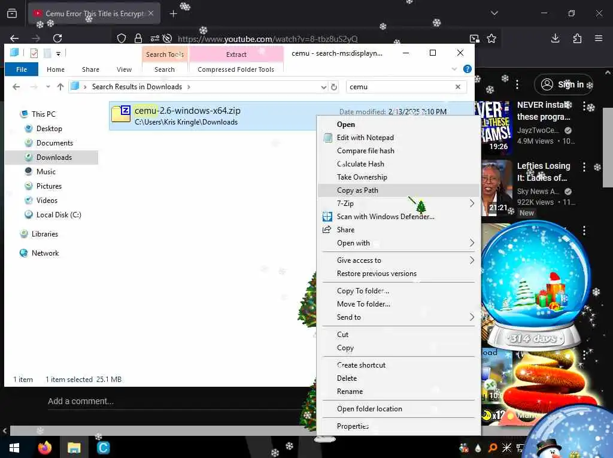Choose Open from the context menu
This screenshot has height=458, width=613.
click(x=399, y=125)
